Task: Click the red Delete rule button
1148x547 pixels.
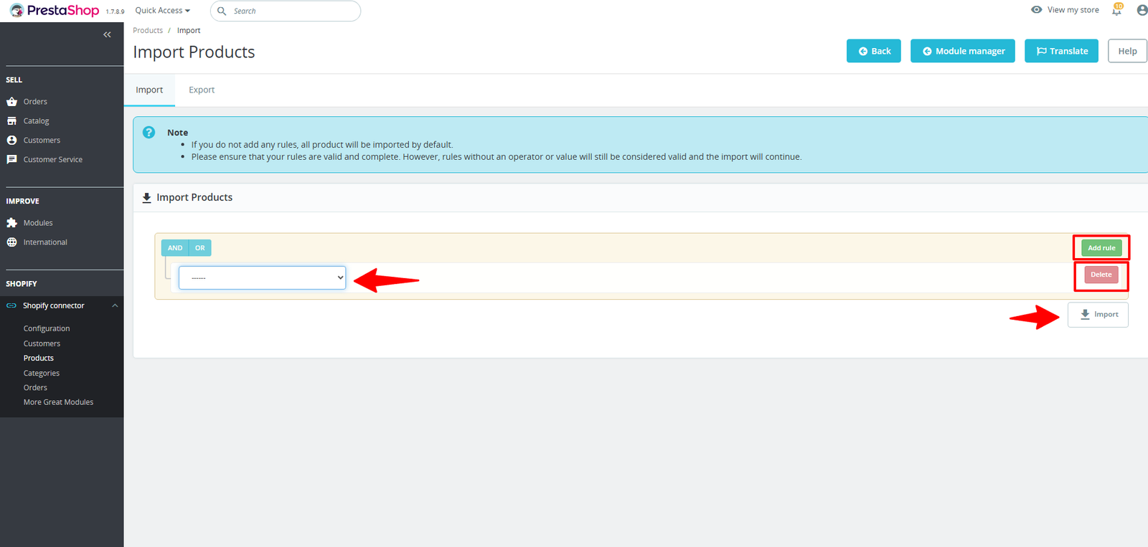Action: 1101,275
